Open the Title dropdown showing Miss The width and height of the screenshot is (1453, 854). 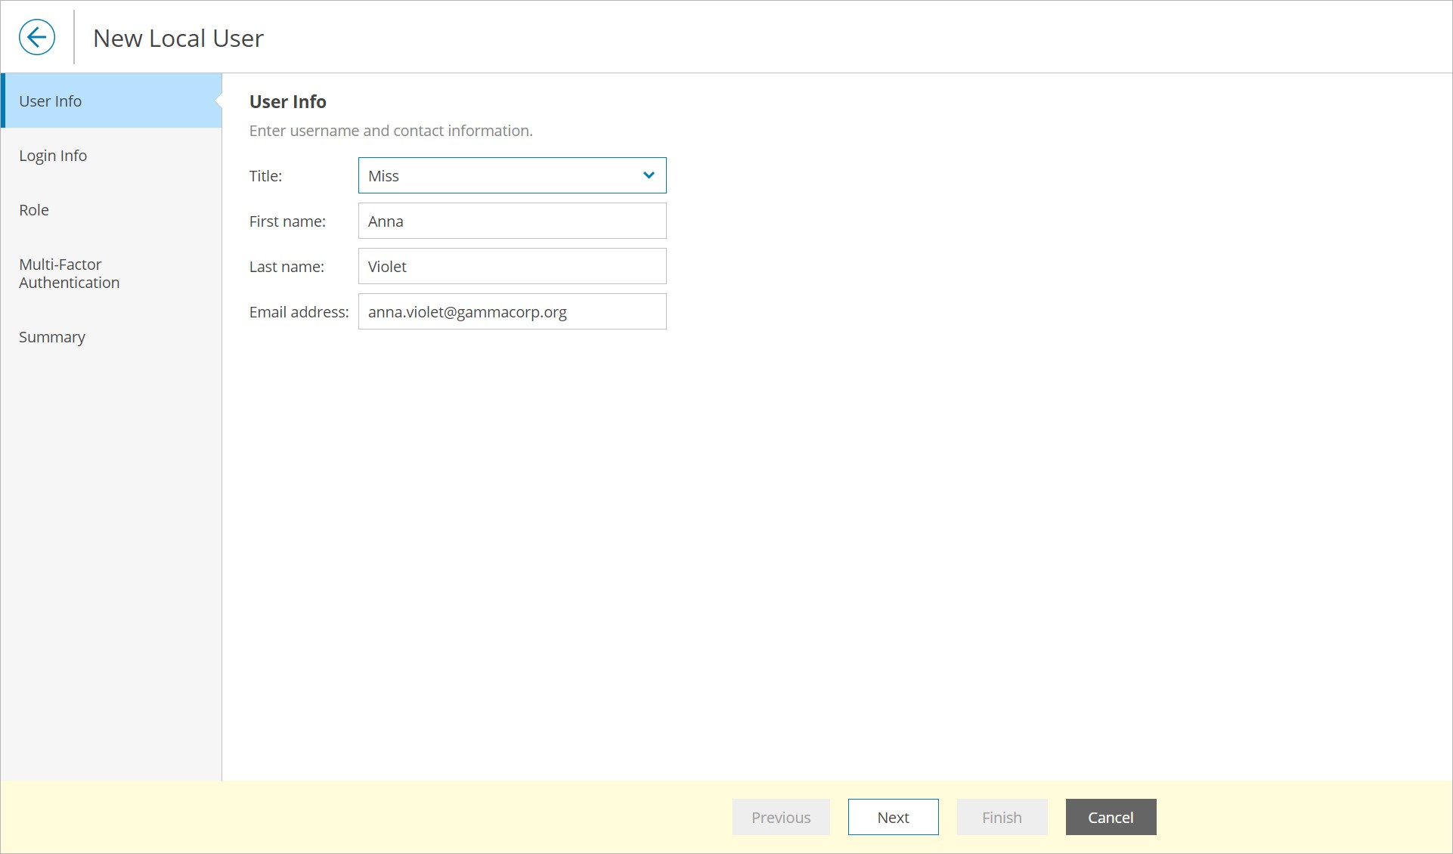click(x=512, y=175)
